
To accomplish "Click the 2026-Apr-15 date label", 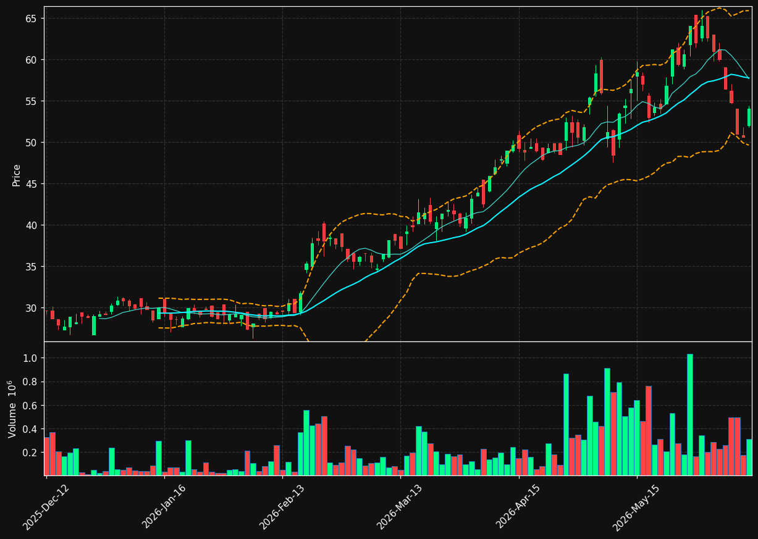I will [518, 507].
